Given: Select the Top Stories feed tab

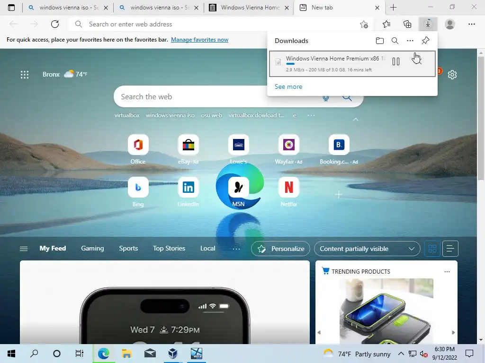Looking at the screenshot, I should coord(169,249).
